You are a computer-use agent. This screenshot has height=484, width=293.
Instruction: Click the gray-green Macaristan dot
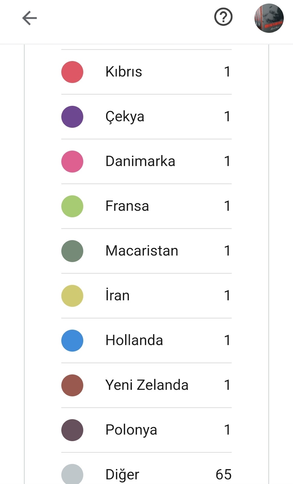pyautogui.click(x=72, y=251)
